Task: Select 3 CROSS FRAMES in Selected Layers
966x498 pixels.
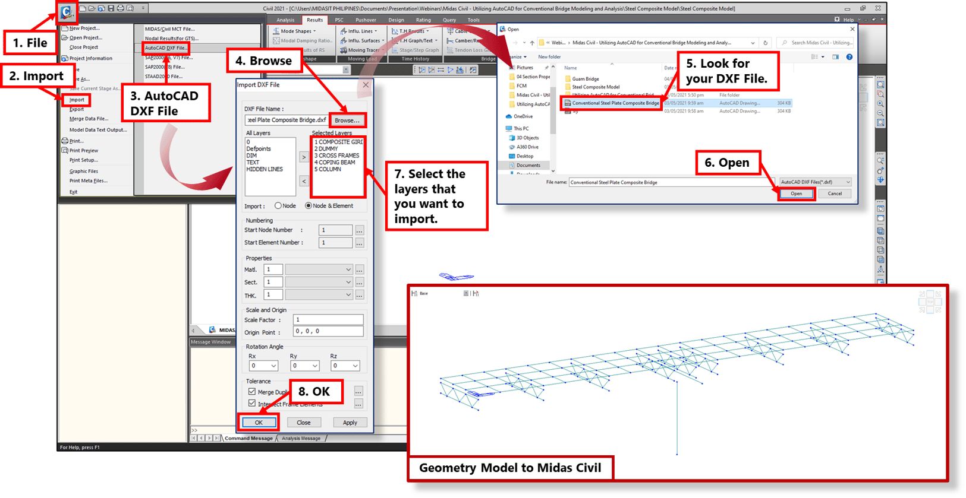Action: tap(336, 156)
